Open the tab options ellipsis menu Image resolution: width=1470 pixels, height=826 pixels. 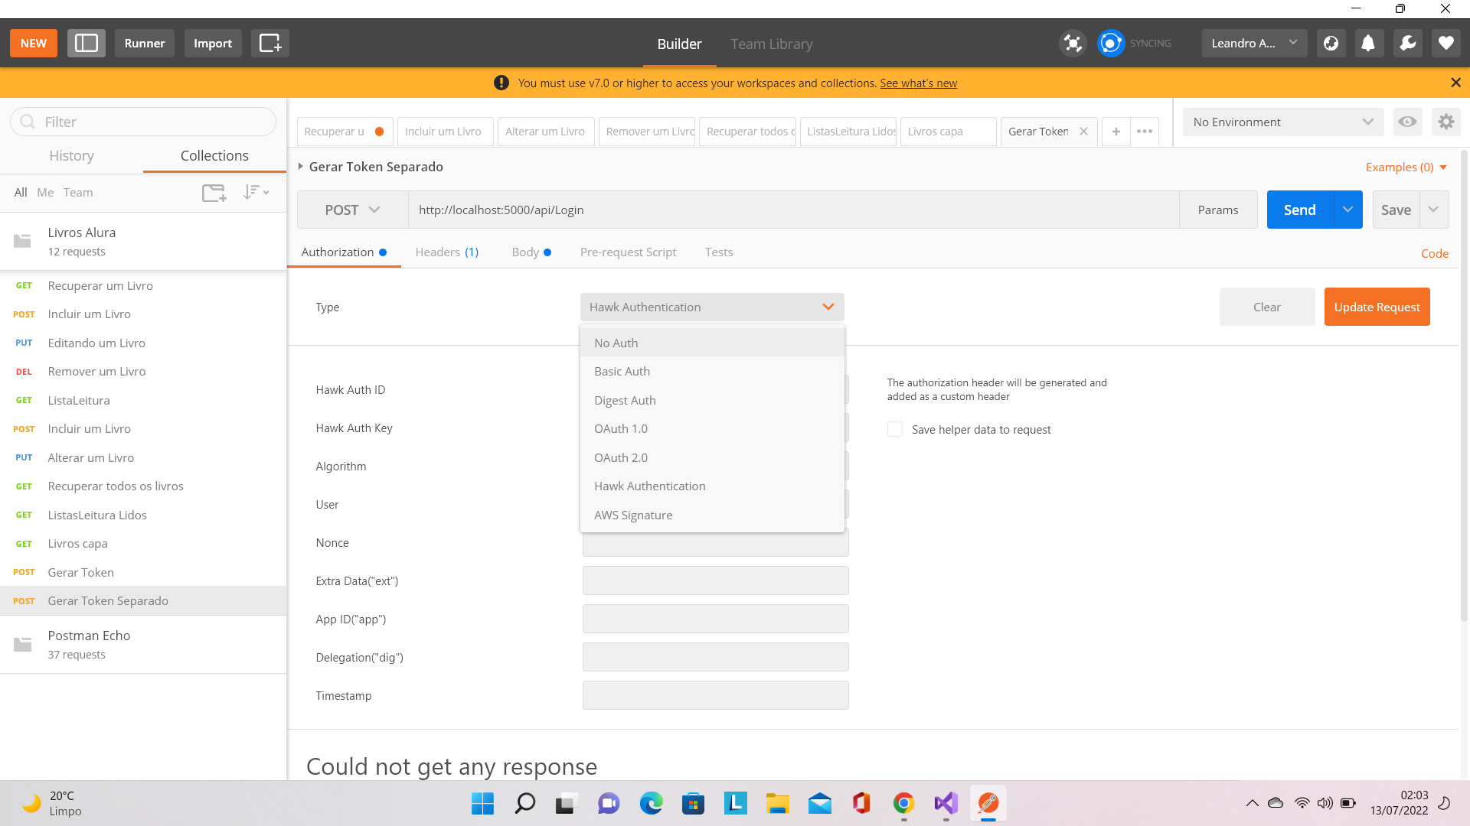coord(1145,132)
